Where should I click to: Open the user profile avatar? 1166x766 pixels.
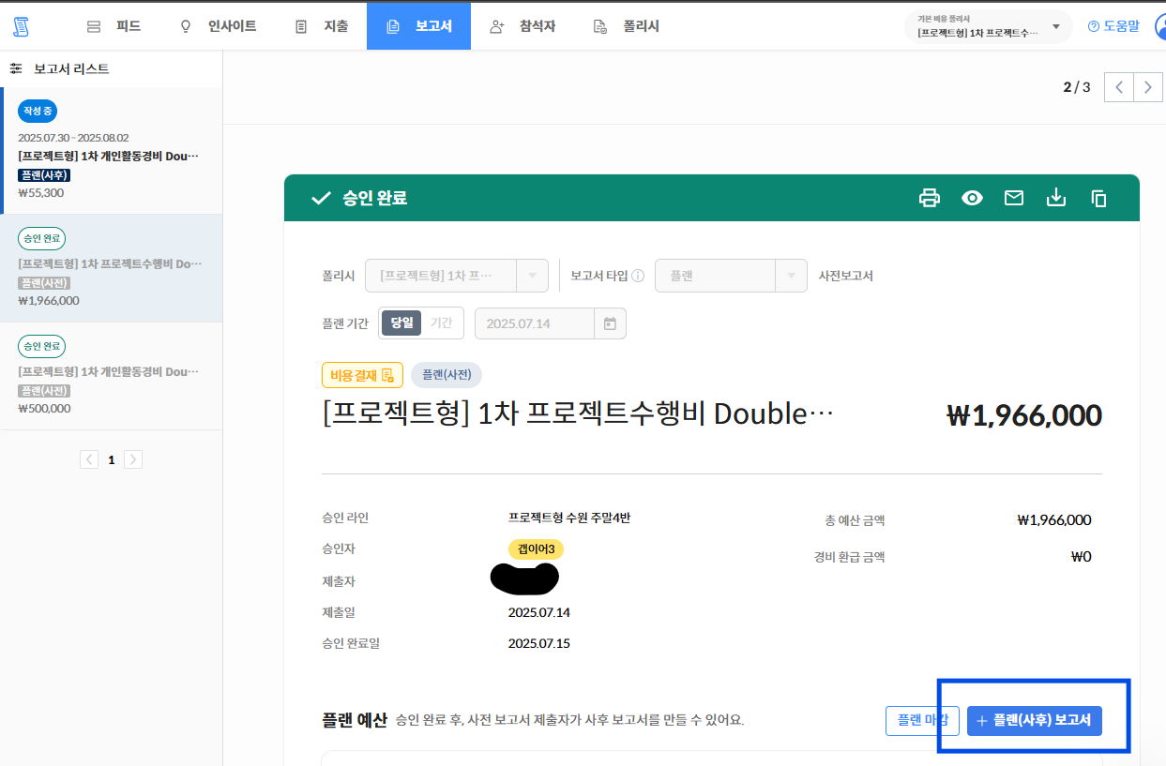[1159, 26]
